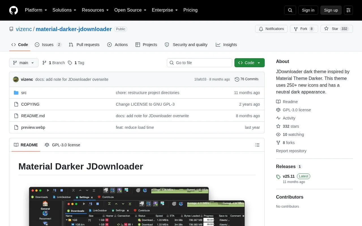Expand the Platform menu
Viewport: 362px width, 226px height.
[36, 10]
